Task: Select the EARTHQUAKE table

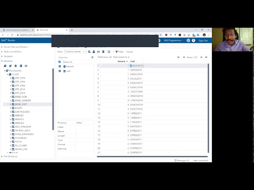Action: 22,112
